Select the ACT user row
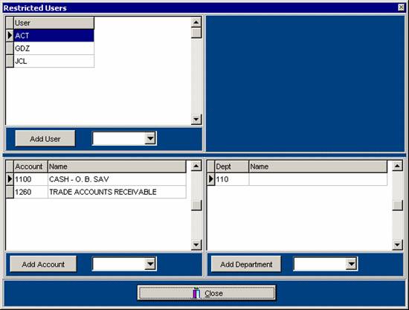Viewport: 409px width, 310px height. click(x=54, y=36)
